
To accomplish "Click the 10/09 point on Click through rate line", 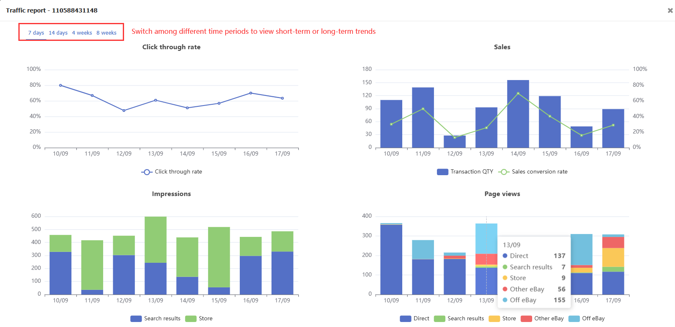I will 61,86.
